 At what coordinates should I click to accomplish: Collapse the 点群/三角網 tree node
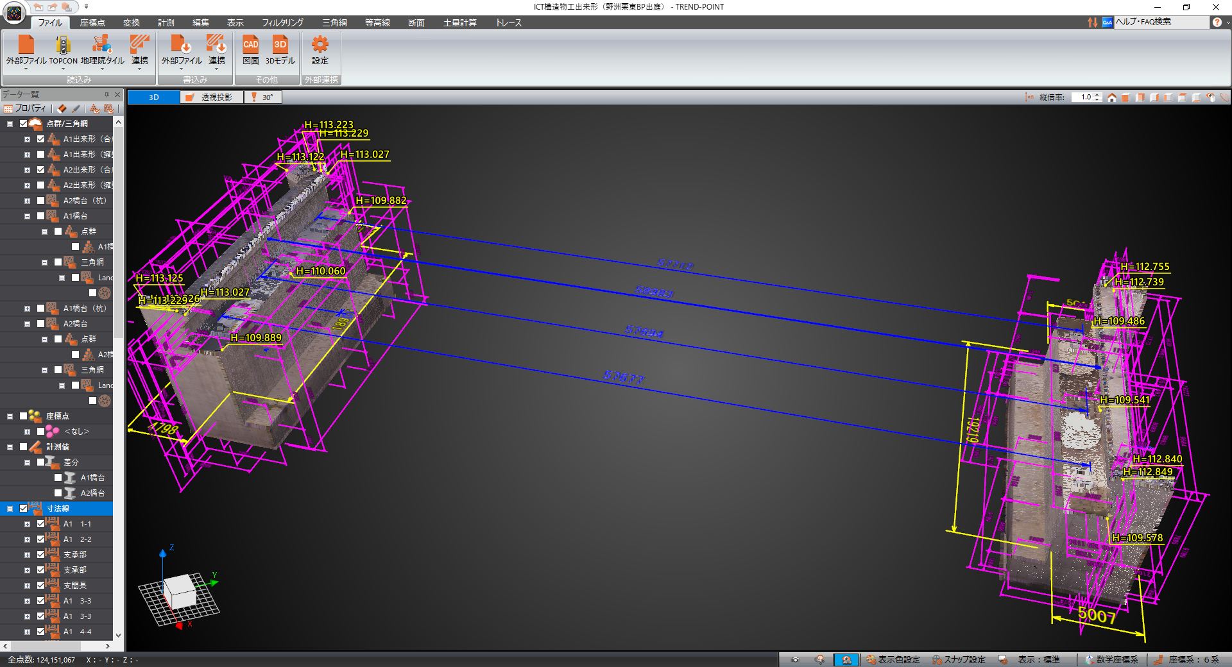tap(10, 124)
